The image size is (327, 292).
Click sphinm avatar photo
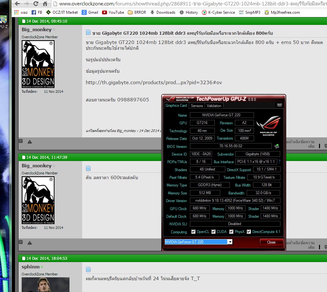coord(46,284)
